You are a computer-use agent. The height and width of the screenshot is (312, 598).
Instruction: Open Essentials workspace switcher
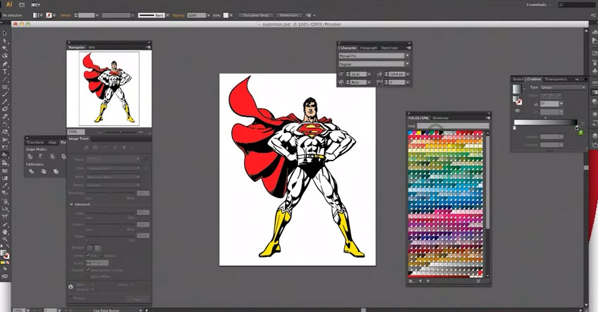click(538, 4)
